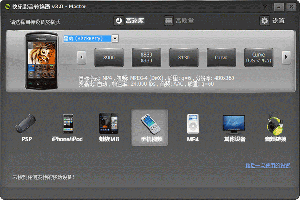
Task: Show previous models with left arrow
Action: 82,57
